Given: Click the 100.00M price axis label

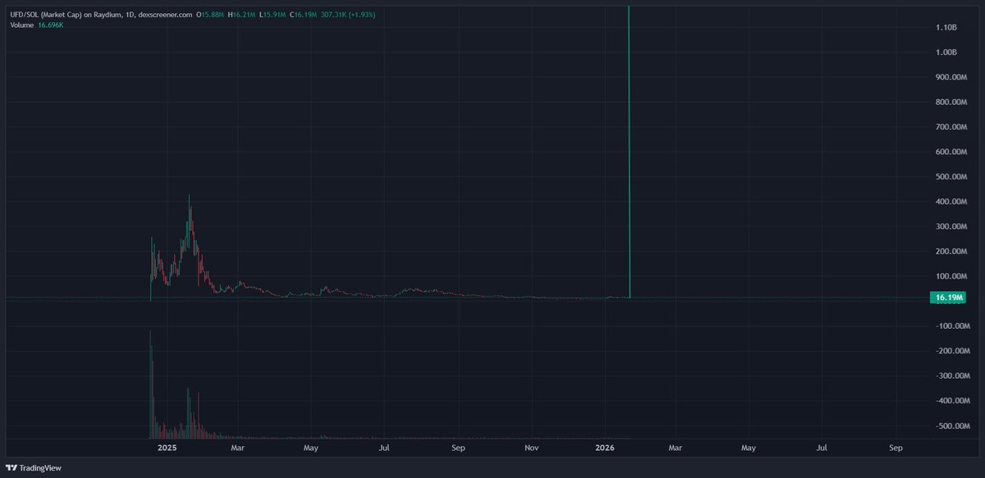Looking at the screenshot, I should (952, 276).
